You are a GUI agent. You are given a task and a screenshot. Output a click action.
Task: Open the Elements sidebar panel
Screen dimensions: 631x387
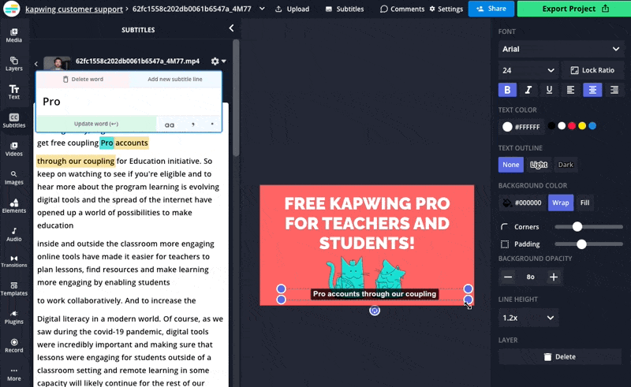point(13,206)
